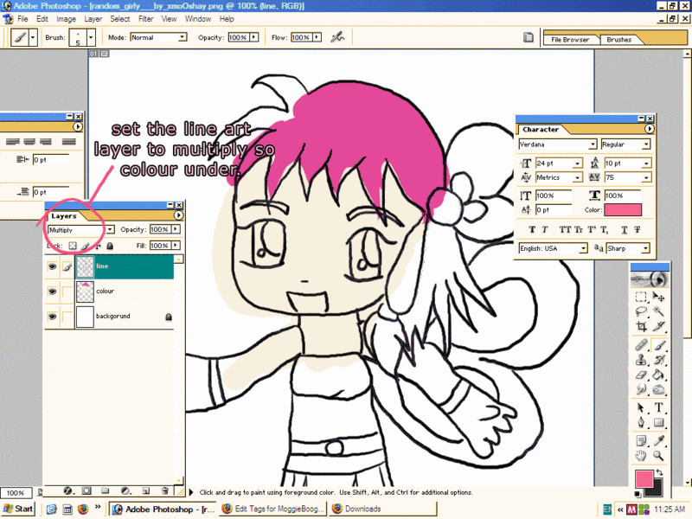Select the Paint Bucket tool

click(x=658, y=375)
